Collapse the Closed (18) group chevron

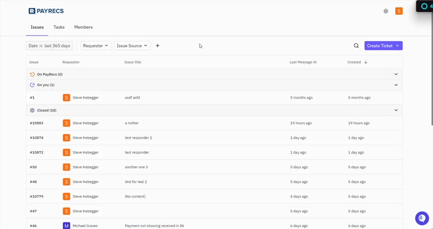[x=396, y=110]
